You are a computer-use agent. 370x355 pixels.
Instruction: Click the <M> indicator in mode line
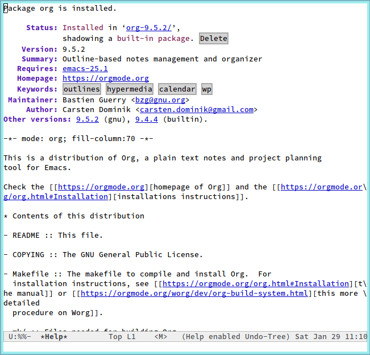point(161,337)
